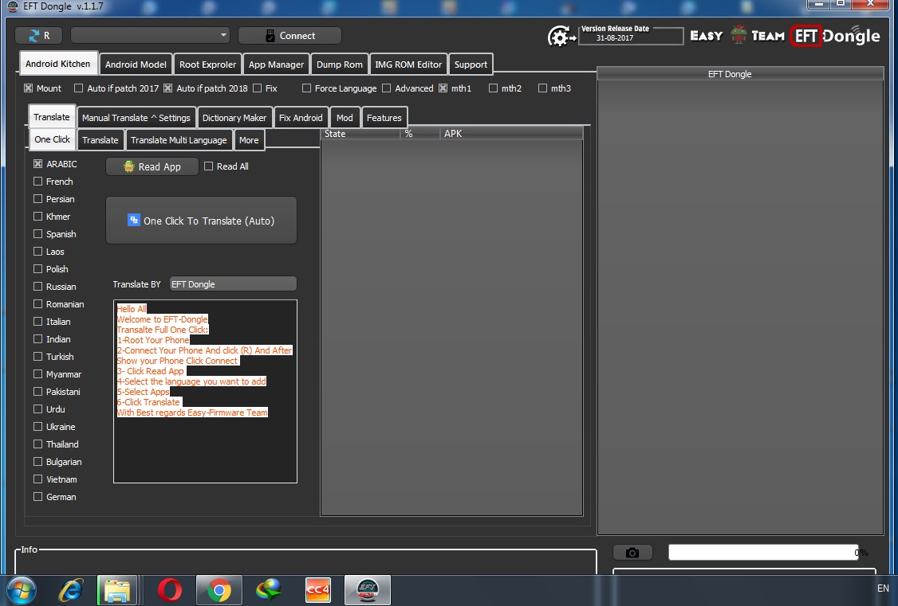Select the Android Kitchen tab
The height and width of the screenshot is (606, 898).
point(58,64)
